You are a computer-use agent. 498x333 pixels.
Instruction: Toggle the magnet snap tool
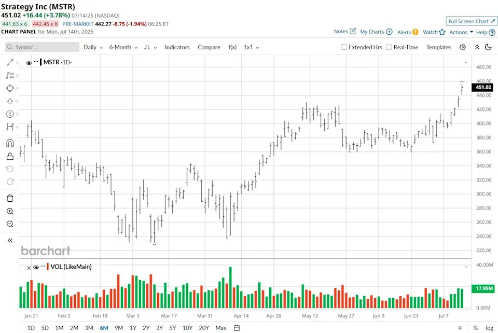pyautogui.click(x=10, y=144)
